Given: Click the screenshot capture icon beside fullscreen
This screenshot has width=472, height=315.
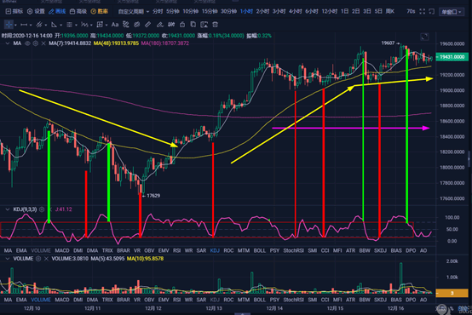Looking at the screenshot, I should coord(431,11).
